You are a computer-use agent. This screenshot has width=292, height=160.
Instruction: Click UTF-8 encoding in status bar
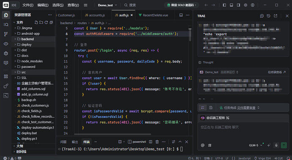(x=219, y=158)
